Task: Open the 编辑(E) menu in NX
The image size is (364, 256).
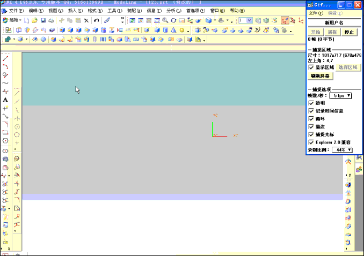Action: [36, 11]
